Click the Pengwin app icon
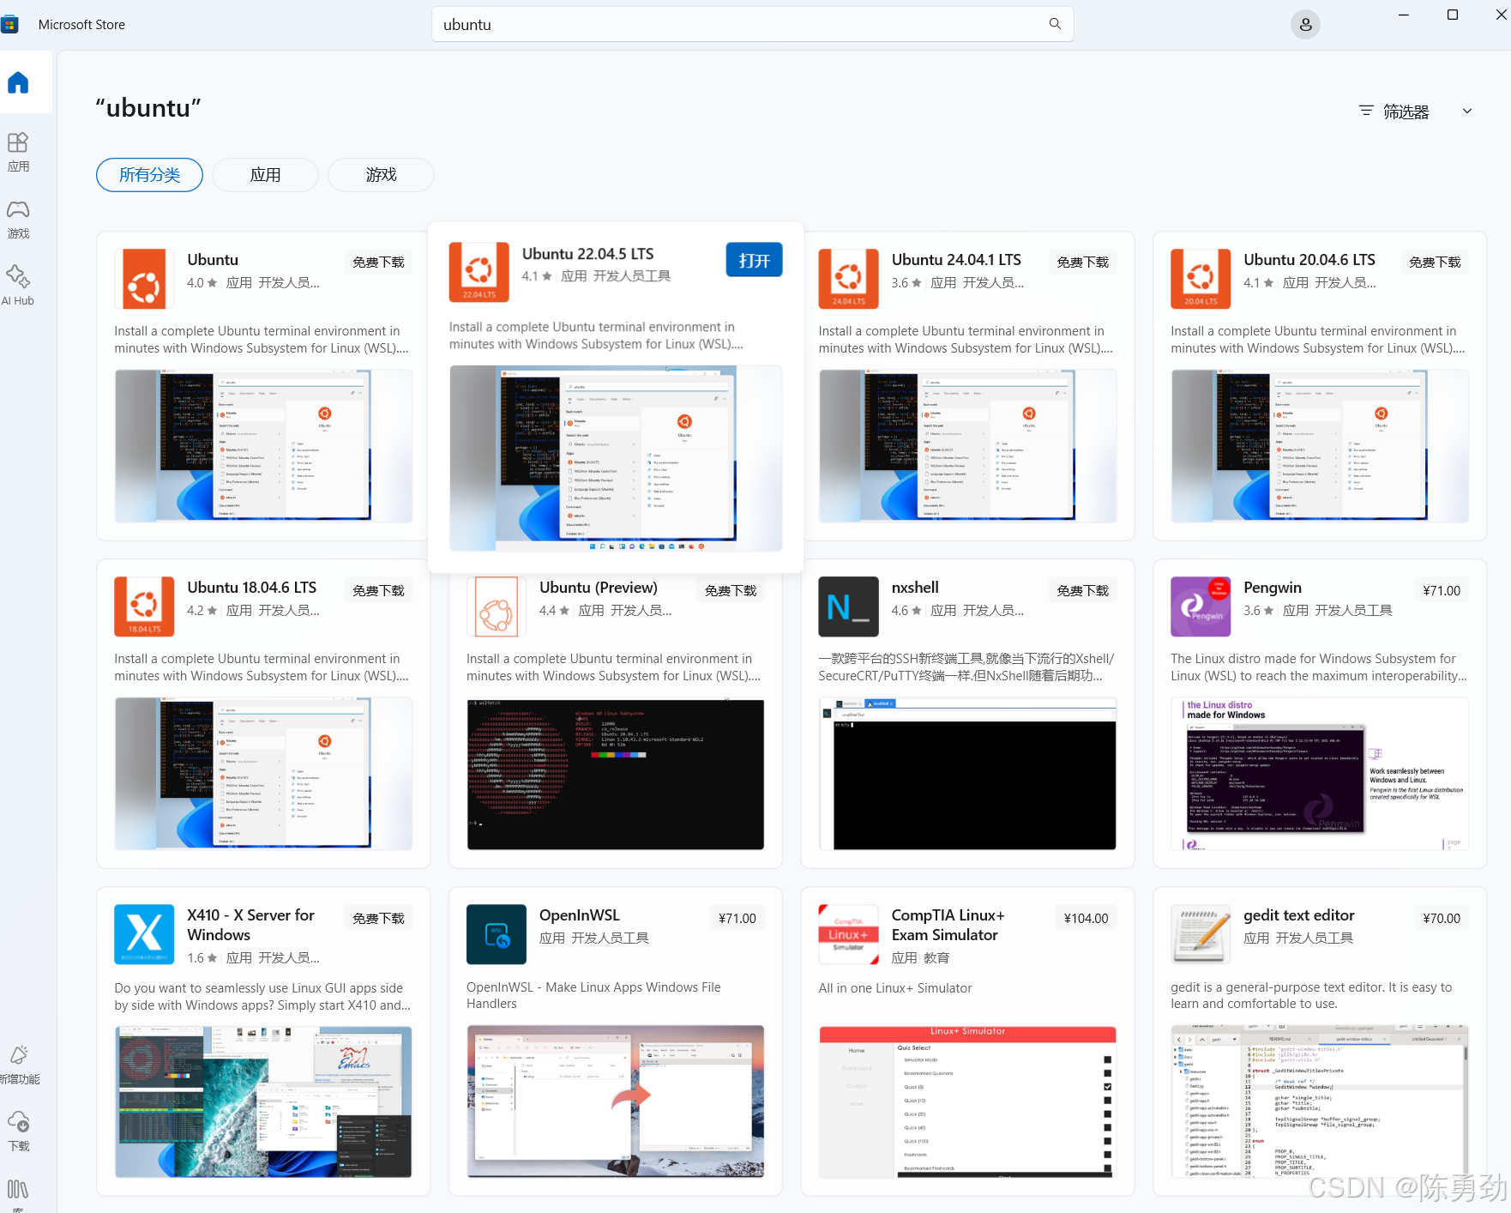1511x1213 pixels. [1201, 606]
